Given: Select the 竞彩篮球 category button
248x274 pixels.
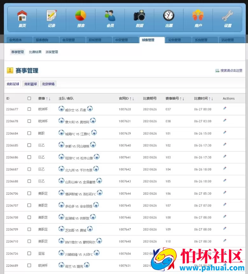Looking at the screenshot, I should (x=31, y=84).
